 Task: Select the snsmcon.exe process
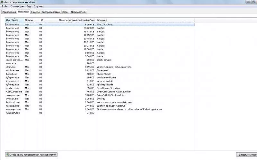pos(100,95)
